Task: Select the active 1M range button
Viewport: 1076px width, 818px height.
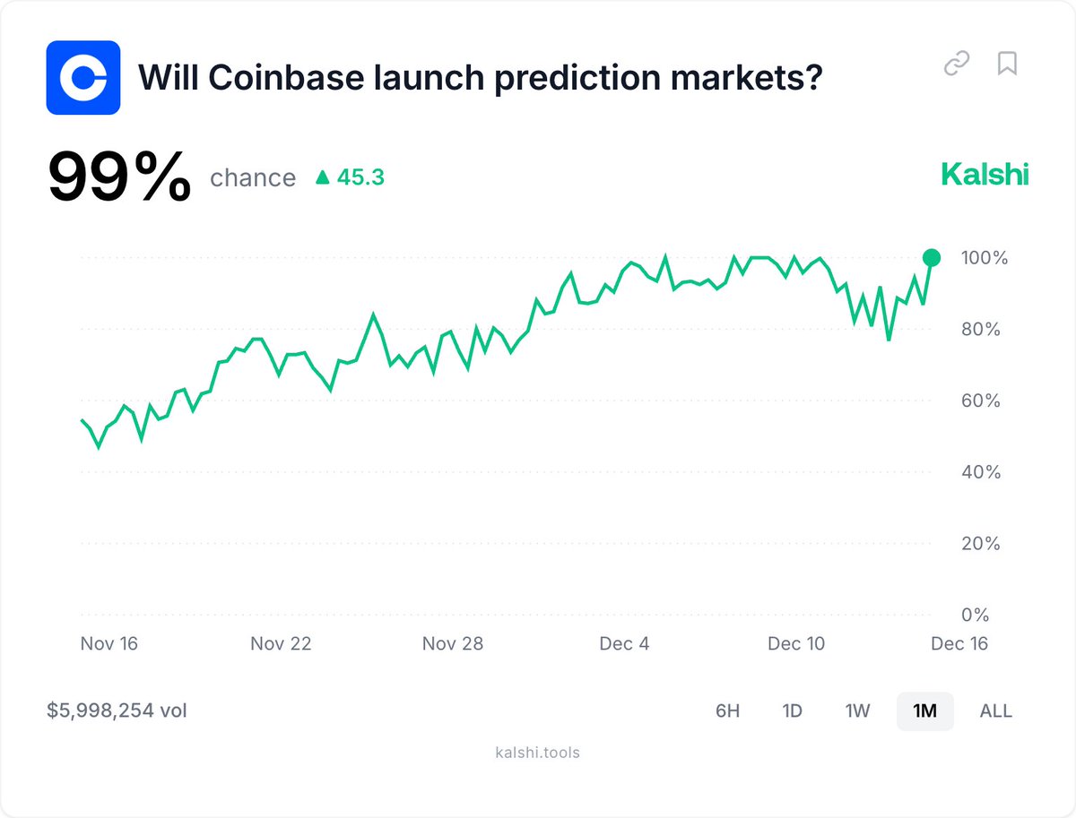Action: click(x=924, y=711)
